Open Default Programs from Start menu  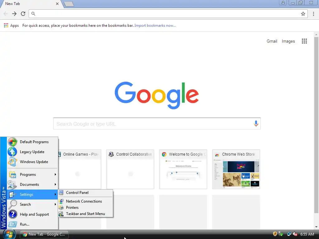32,142
